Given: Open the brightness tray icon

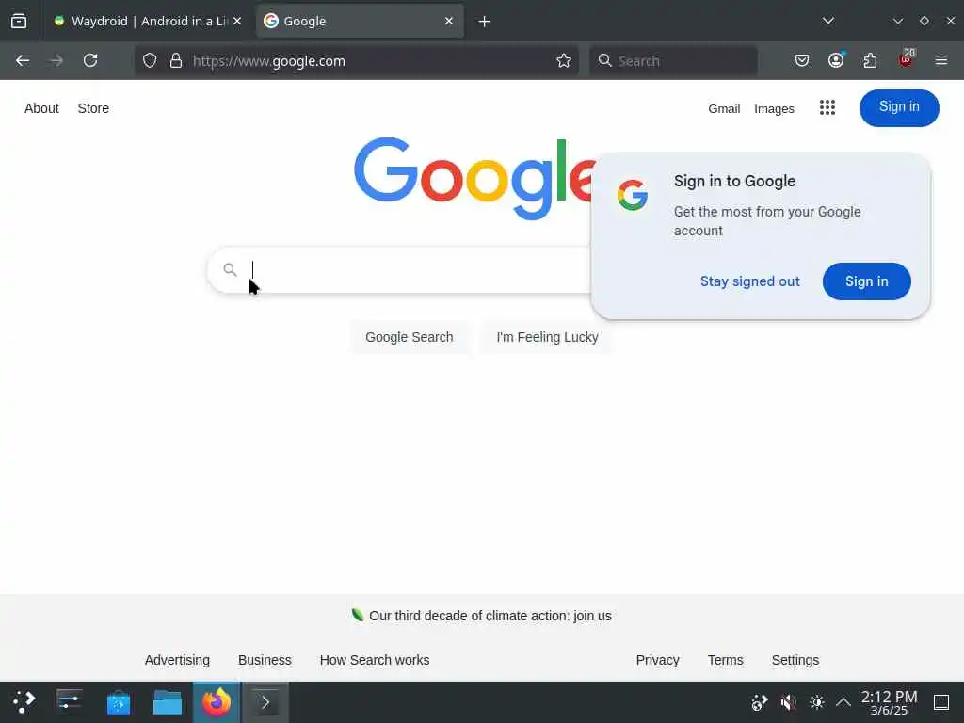Looking at the screenshot, I should pyautogui.click(x=817, y=702).
